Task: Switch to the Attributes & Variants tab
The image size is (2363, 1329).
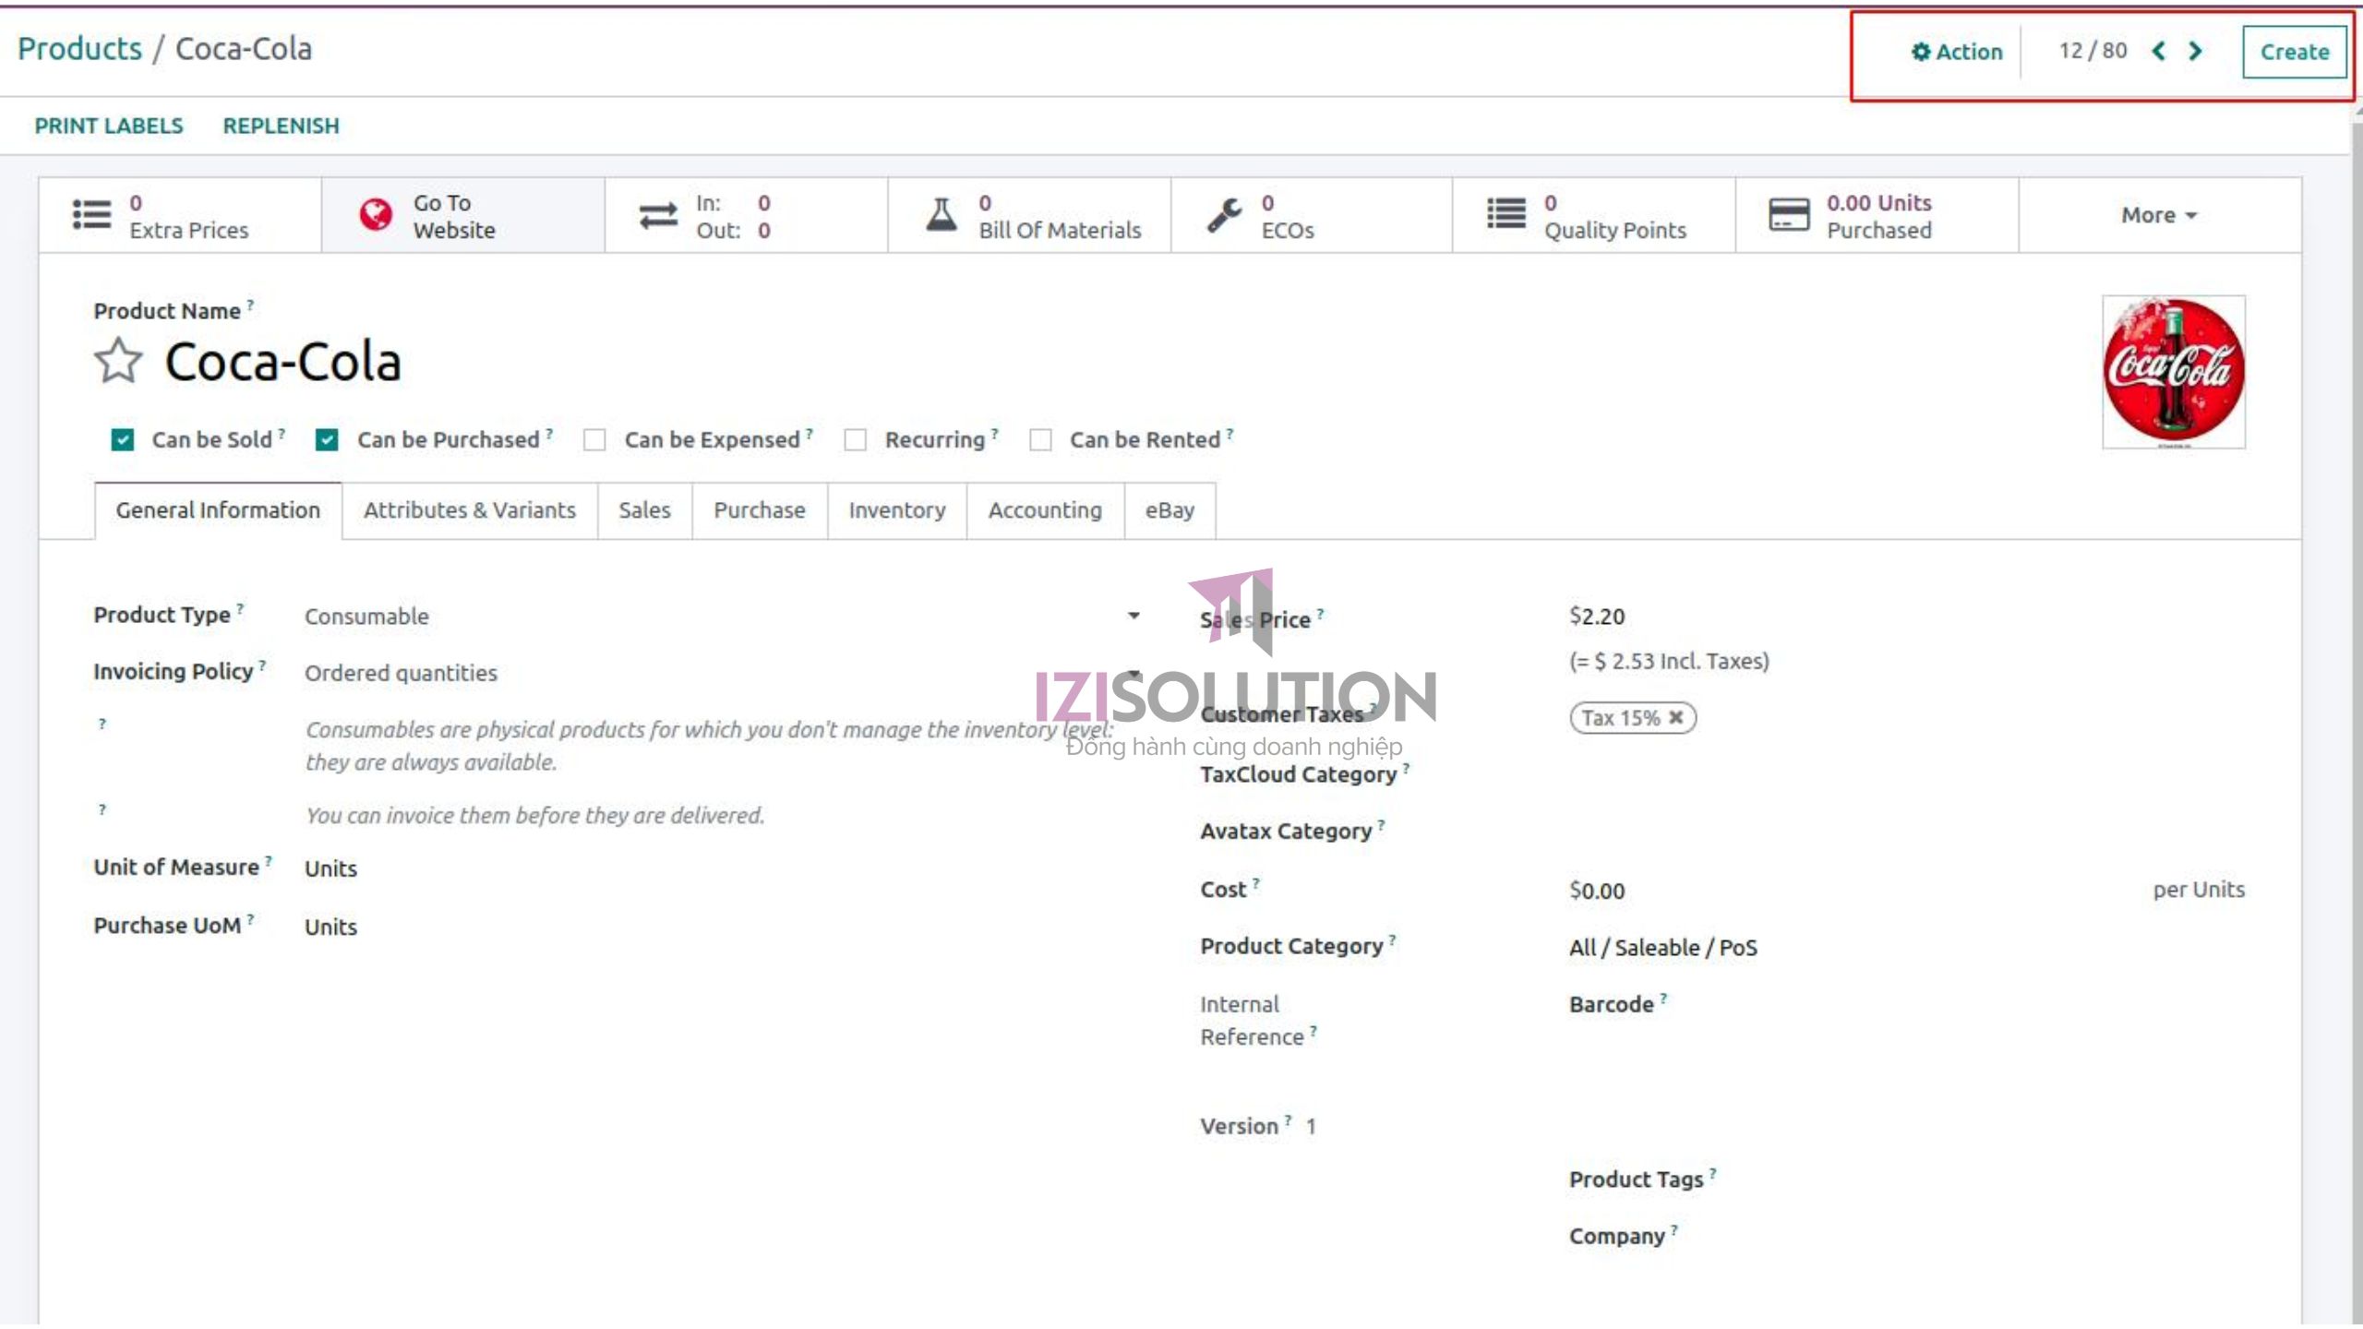Action: 469,510
